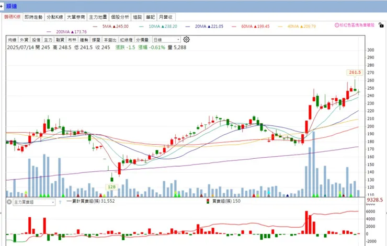The height and width of the screenshot is (246, 387).
Task: Toggle the 撐壓 support resistance overlay
Action: tap(96, 40)
